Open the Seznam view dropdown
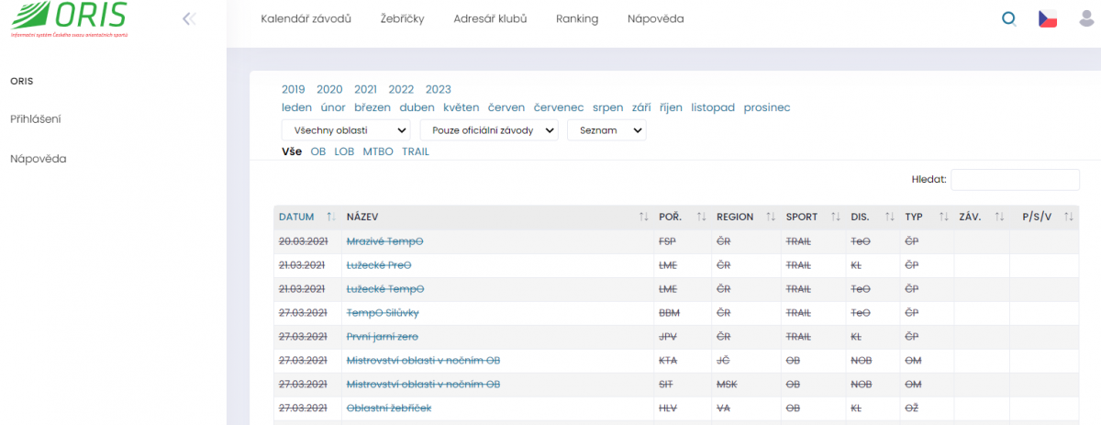 [x=606, y=130]
